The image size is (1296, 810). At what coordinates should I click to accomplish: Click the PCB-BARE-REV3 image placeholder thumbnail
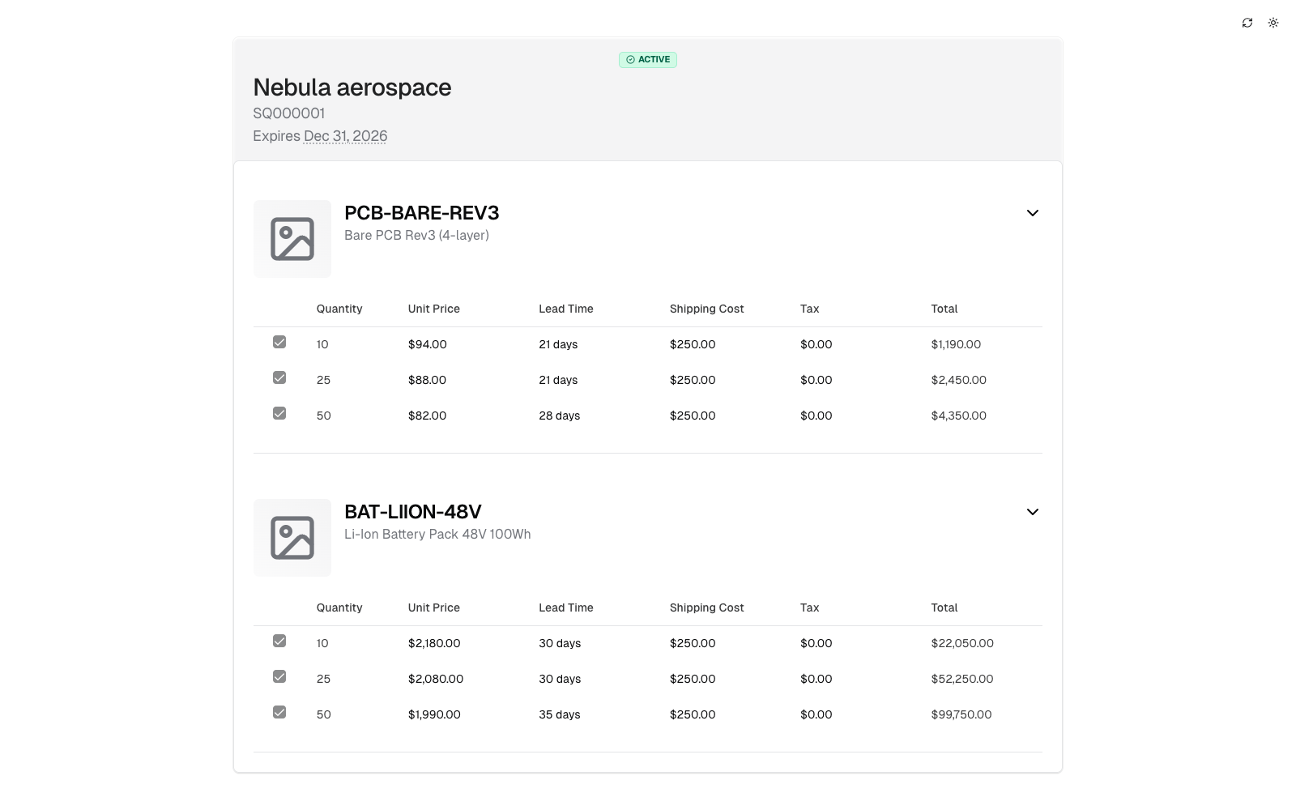(292, 239)
